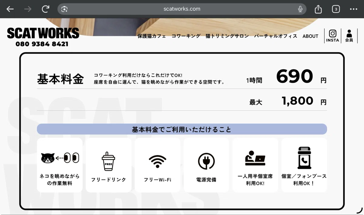Click the ネコを眺めながらの作業無料 label
Image resolution: width=364 pixels, height=215 pixels.
pyautogui.click(x=60, y=180)
